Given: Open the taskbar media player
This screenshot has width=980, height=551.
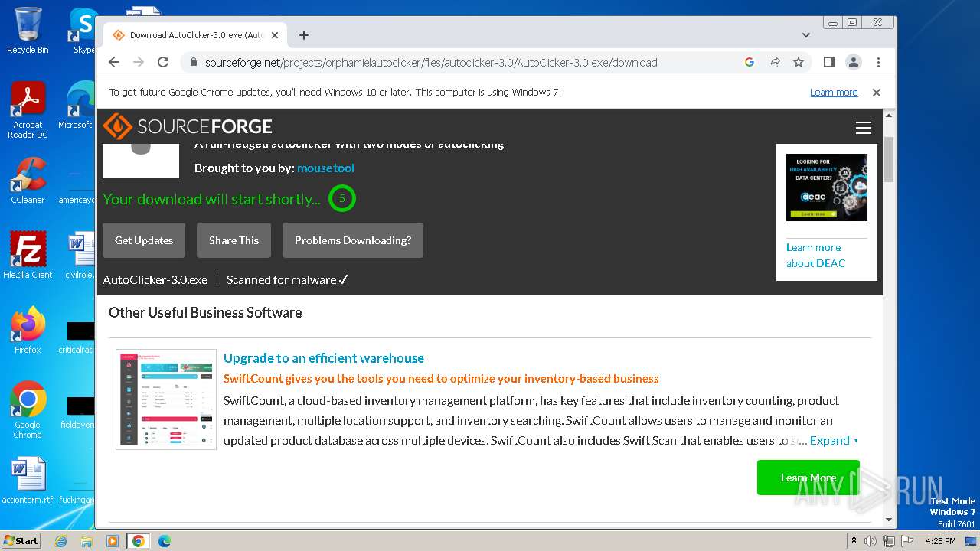Looking at the screenshot, I should 113,541.
